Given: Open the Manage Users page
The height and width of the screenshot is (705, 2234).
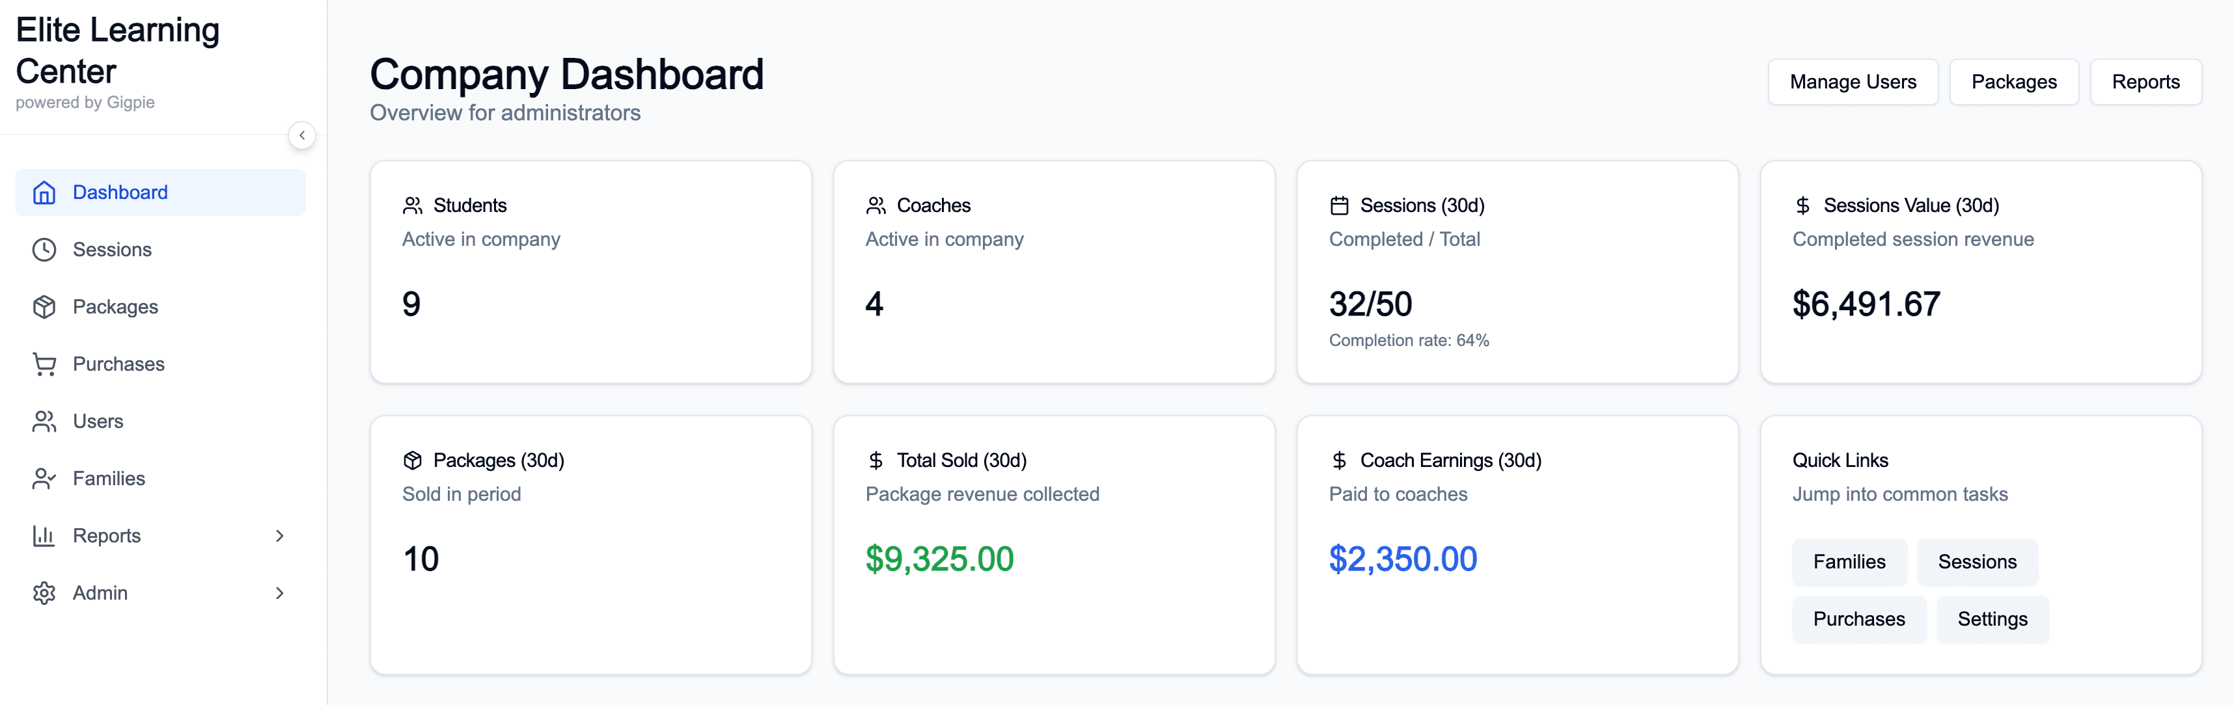Looking at the screenshot, I should [1853, 81].
